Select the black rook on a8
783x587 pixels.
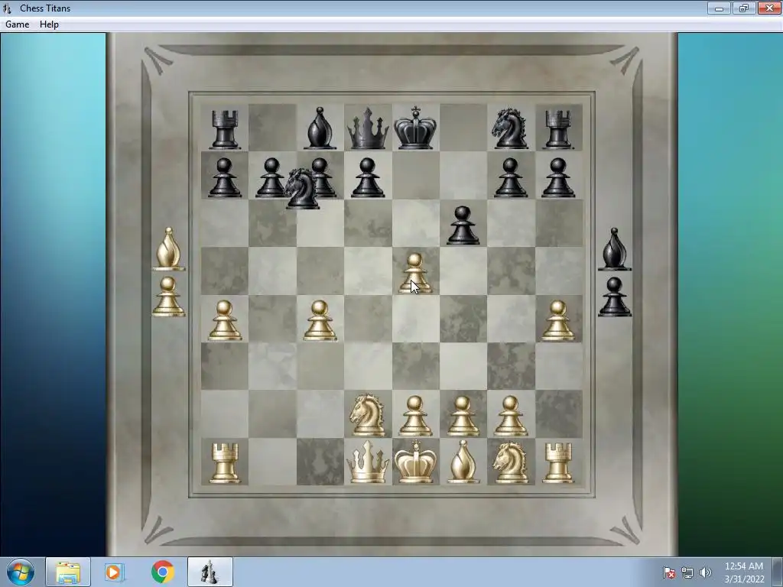point(224,129)
